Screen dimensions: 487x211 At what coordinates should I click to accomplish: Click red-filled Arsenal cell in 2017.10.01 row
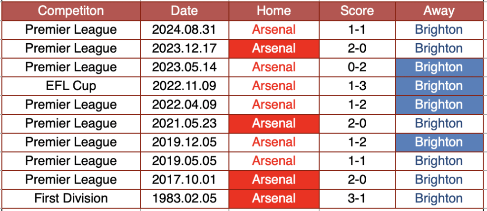pyautogui.click(x=273, y=180)
